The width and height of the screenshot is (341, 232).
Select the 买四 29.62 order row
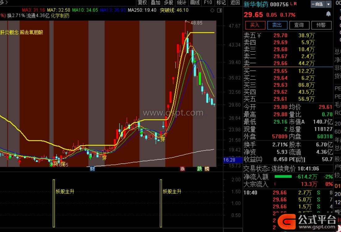click(x=288, y=92)
